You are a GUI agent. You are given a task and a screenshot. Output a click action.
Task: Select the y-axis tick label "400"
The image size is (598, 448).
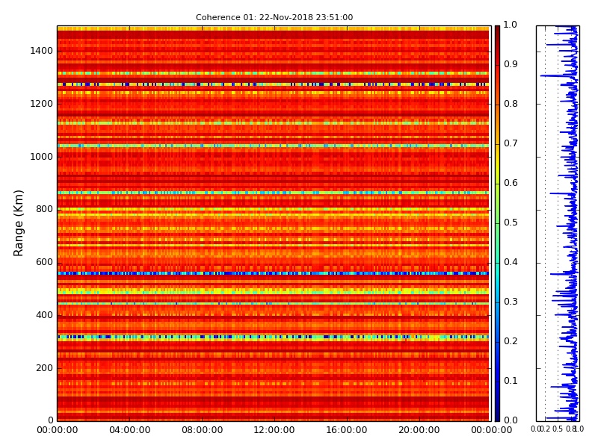[44, 315]
